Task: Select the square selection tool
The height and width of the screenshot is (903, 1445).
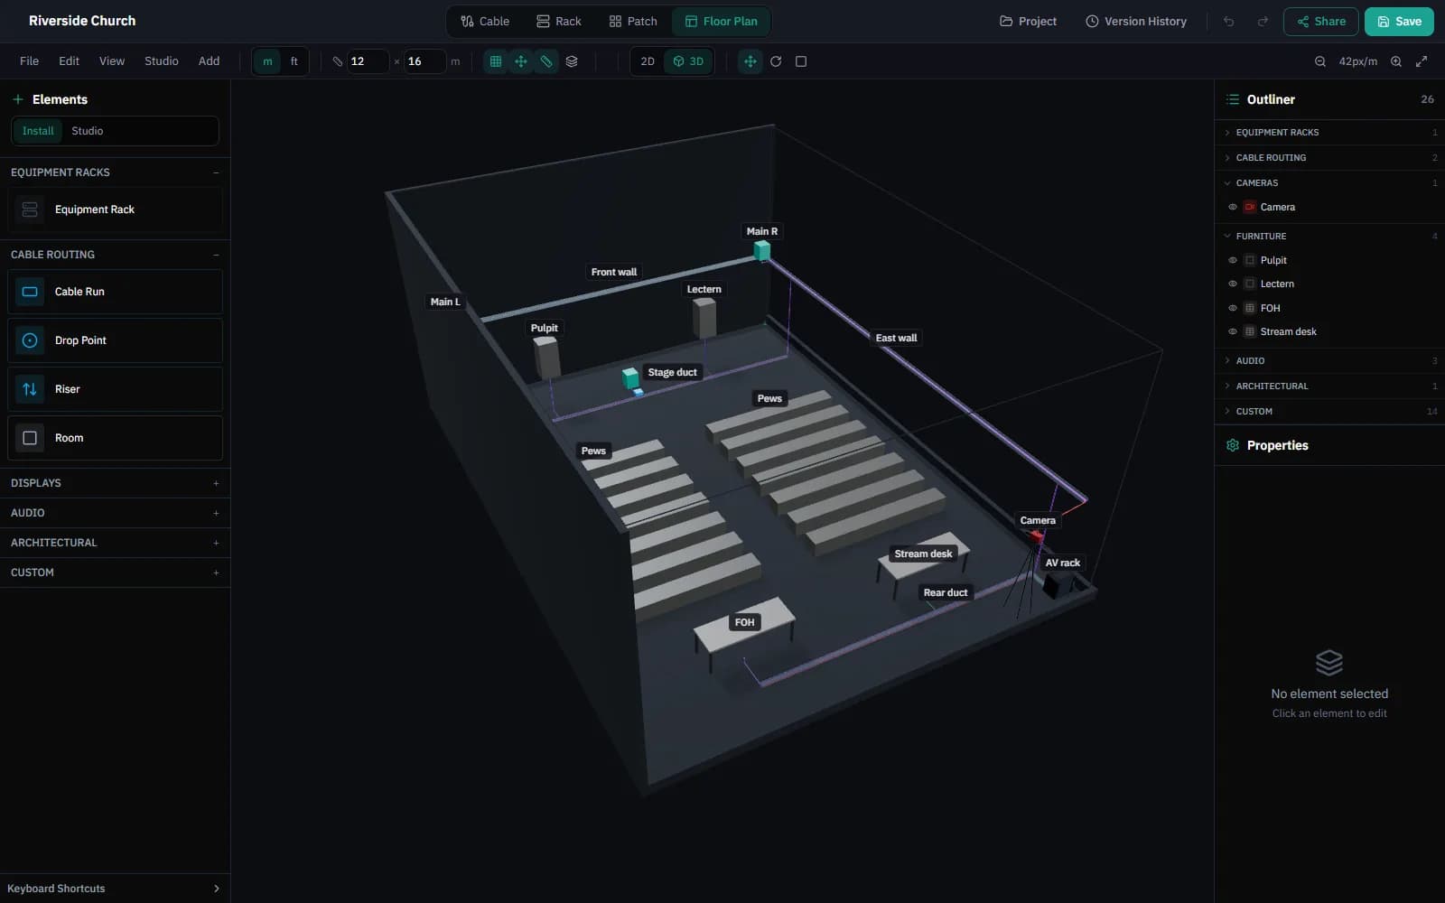Action: [x=801, y=61]
